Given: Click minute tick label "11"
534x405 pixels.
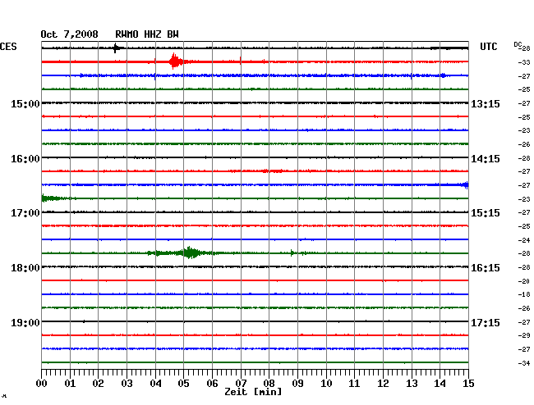Looking at the screenshot, I should 355,383.
